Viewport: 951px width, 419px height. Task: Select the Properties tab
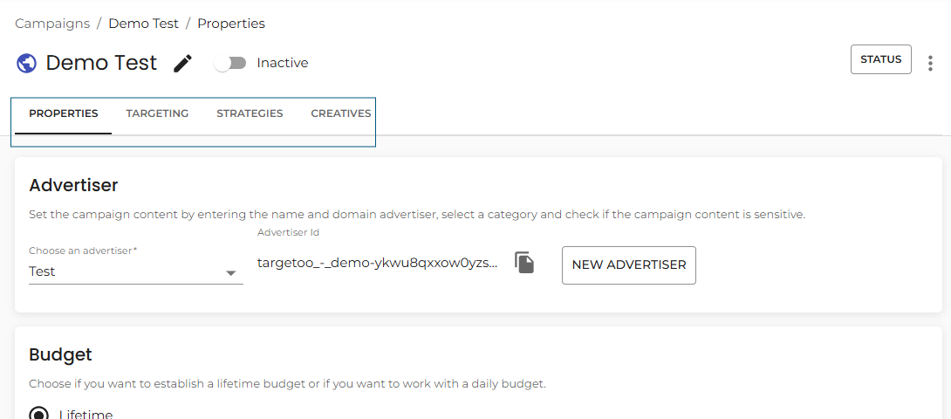[x=63, y=113]
